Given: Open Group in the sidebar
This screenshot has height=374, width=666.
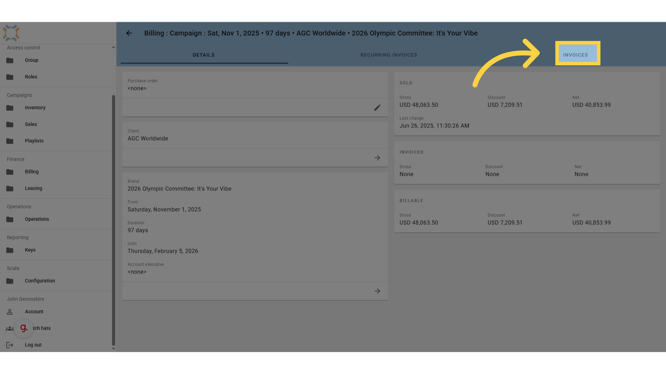Looking at the screenshot, I should (x=32, y=60).
